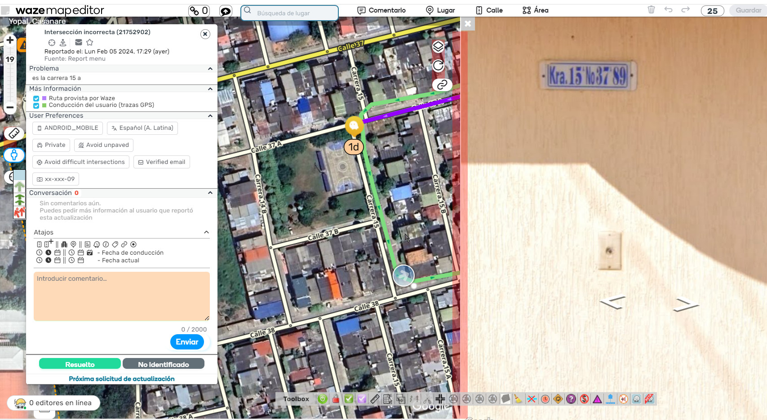Focus the Introducir comentario text box
This screenshot has width=767, height=420.
point(122,296)
